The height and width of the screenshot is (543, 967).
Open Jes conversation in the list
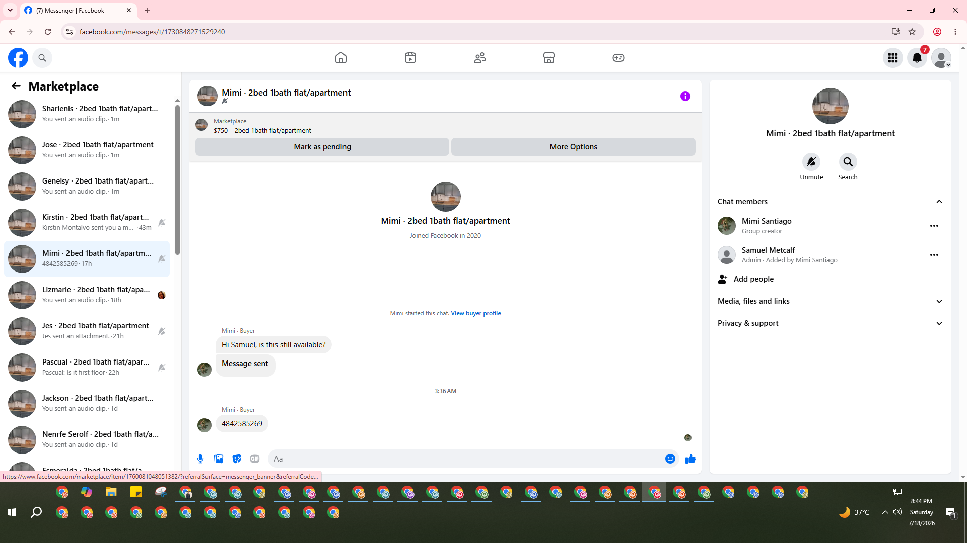point(87,331)
